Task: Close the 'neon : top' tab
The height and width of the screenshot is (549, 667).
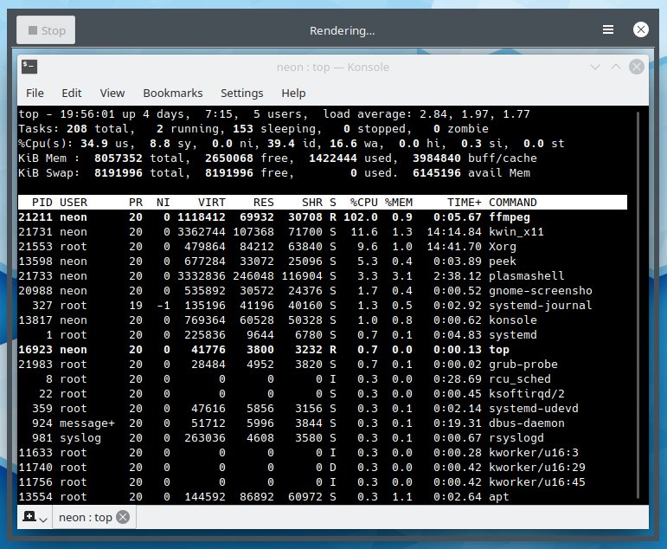Action: (x=123, y=517)
